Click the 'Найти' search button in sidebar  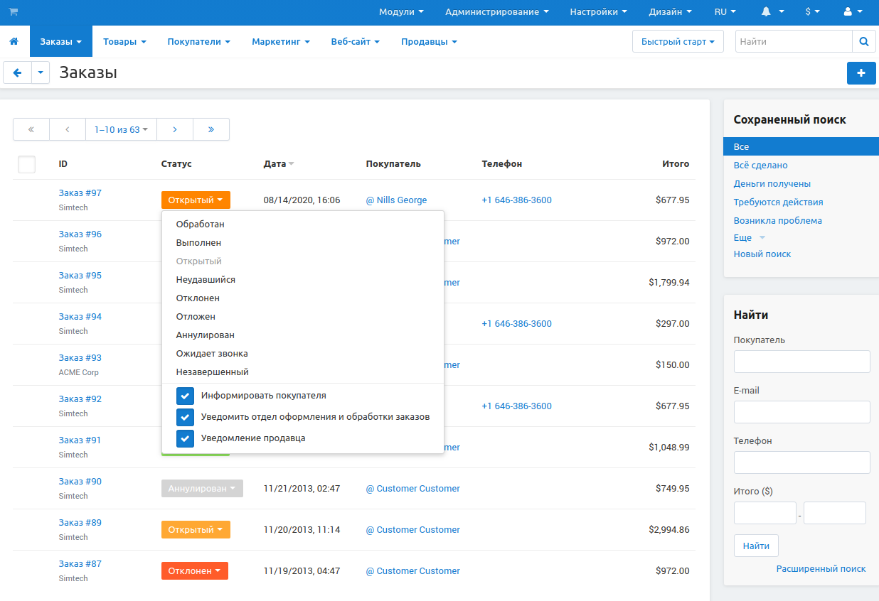pyautogui.click(x=755, y=546)
